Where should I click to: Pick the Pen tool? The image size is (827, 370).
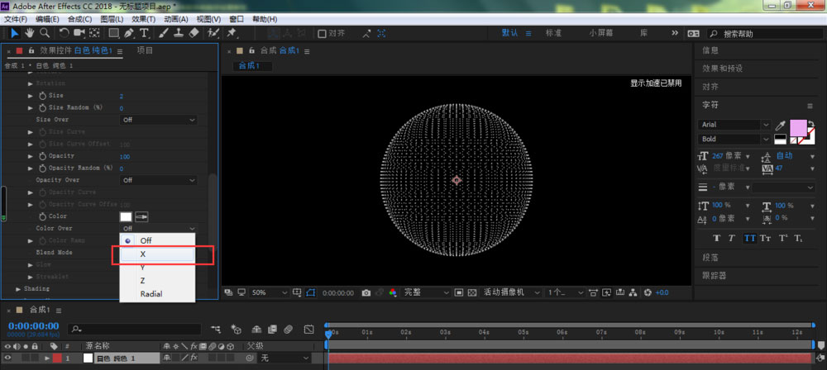(x=129, y=33)
